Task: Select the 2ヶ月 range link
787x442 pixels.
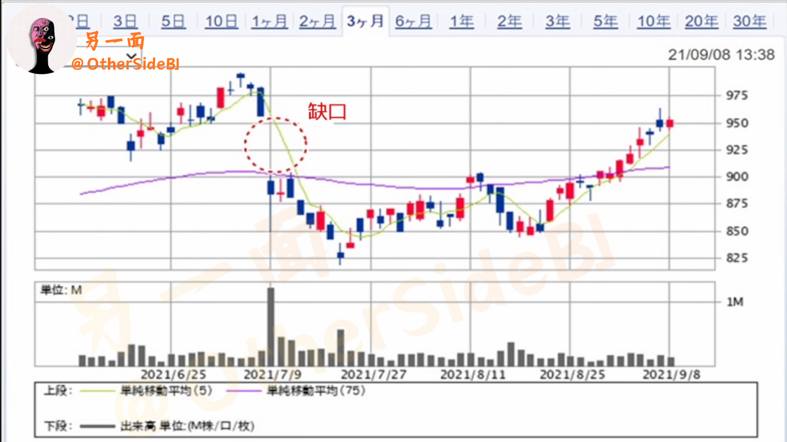Action: pyautogui.click(x=317, y=21)
